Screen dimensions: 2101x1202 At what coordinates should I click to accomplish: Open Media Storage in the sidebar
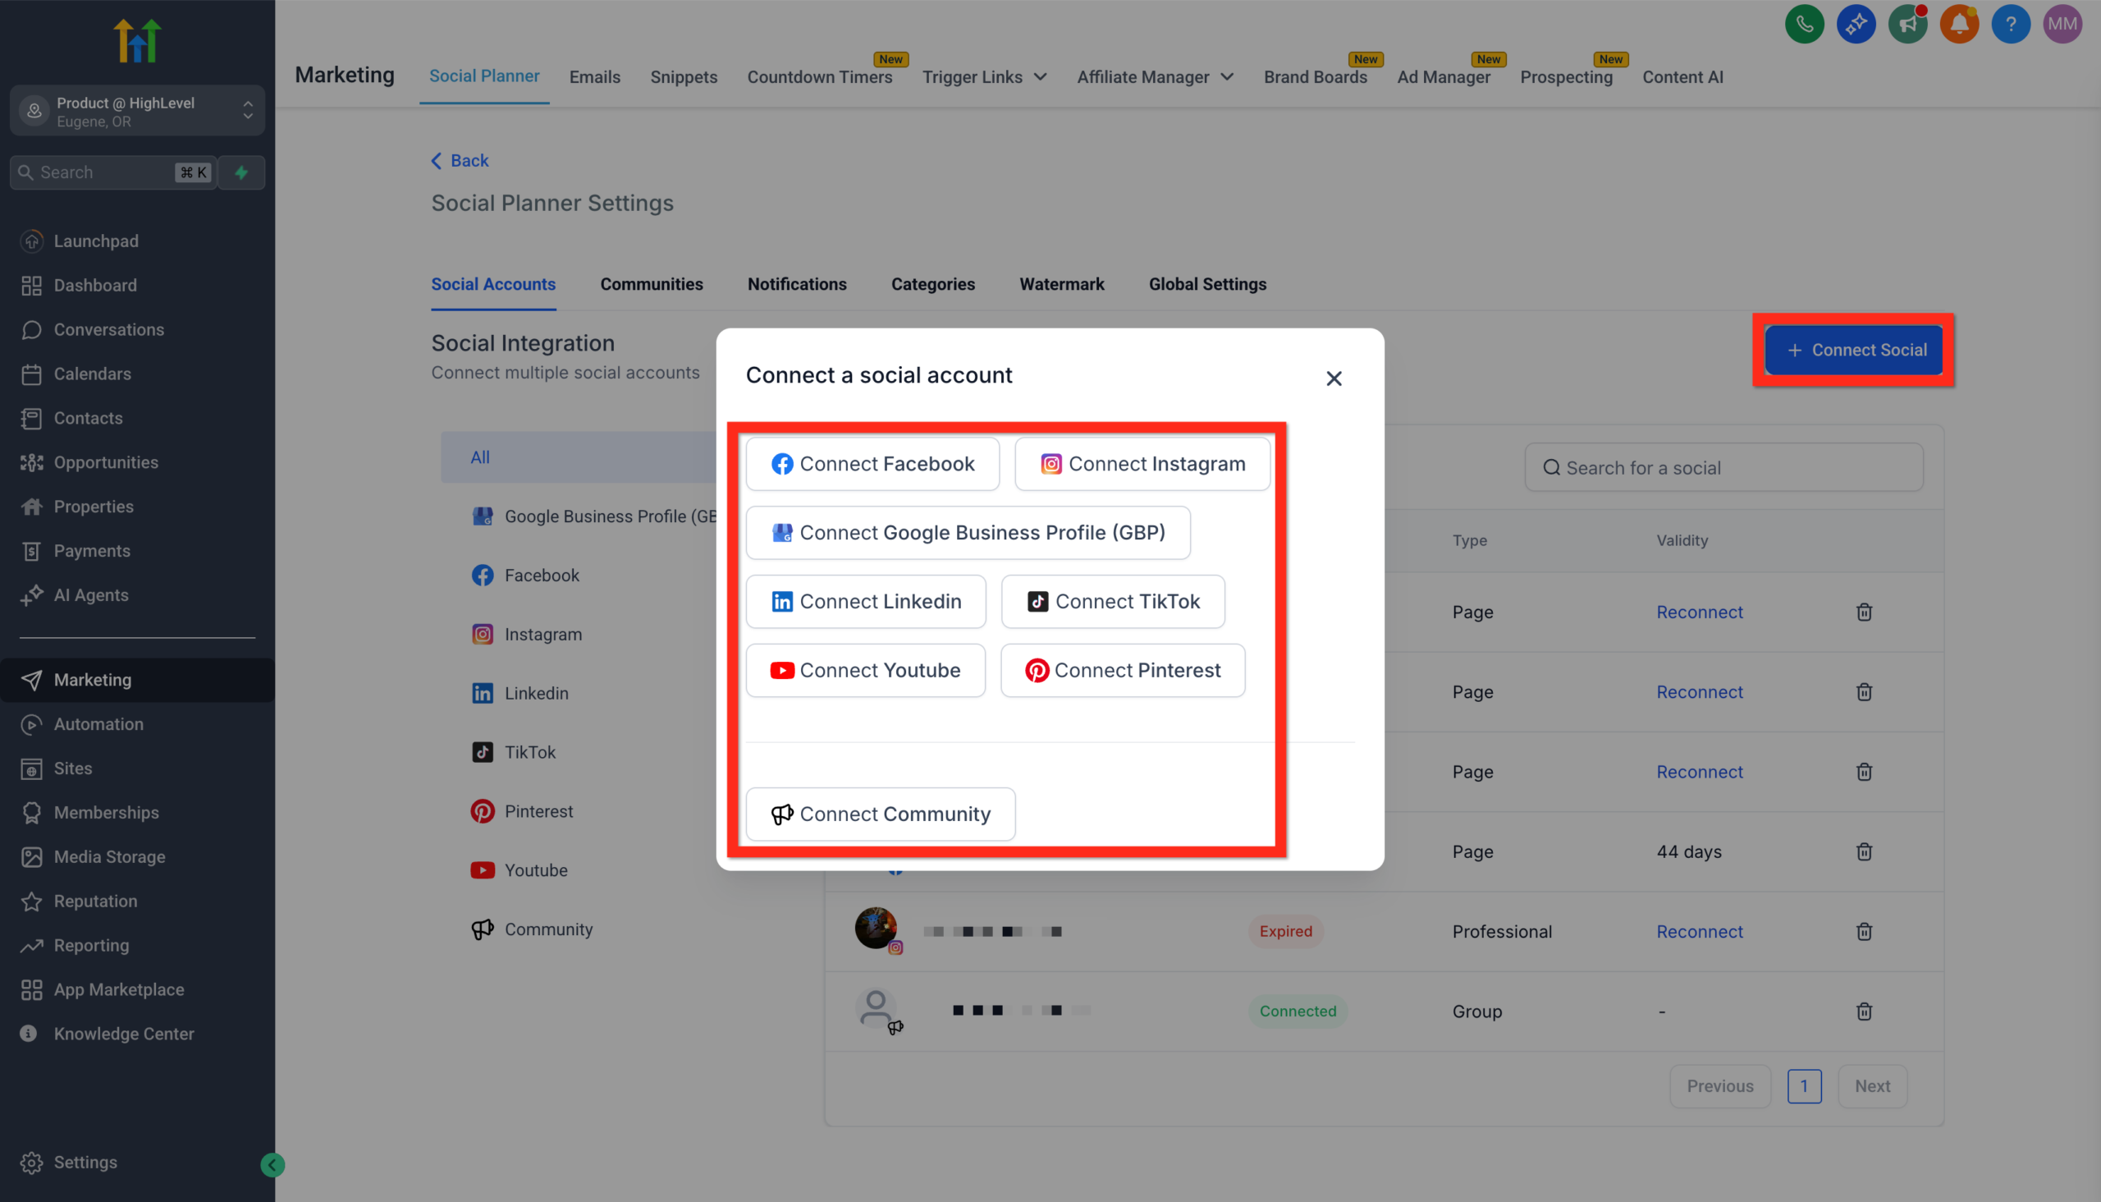click(x=109, y=856)
